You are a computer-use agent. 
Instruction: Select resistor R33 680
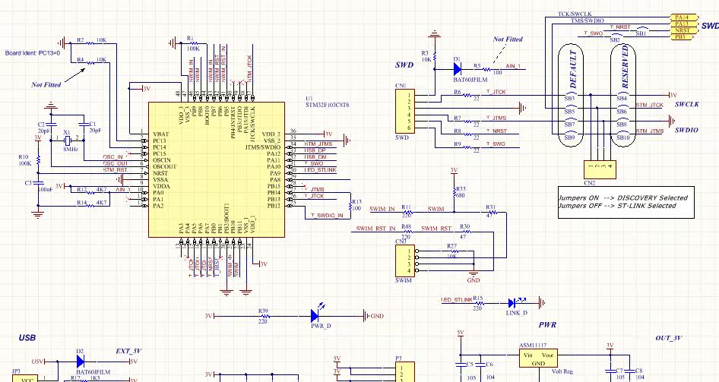click(454, 192)
